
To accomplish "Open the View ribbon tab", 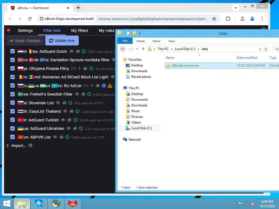I will pyautogui.click(x=172, y=41).
